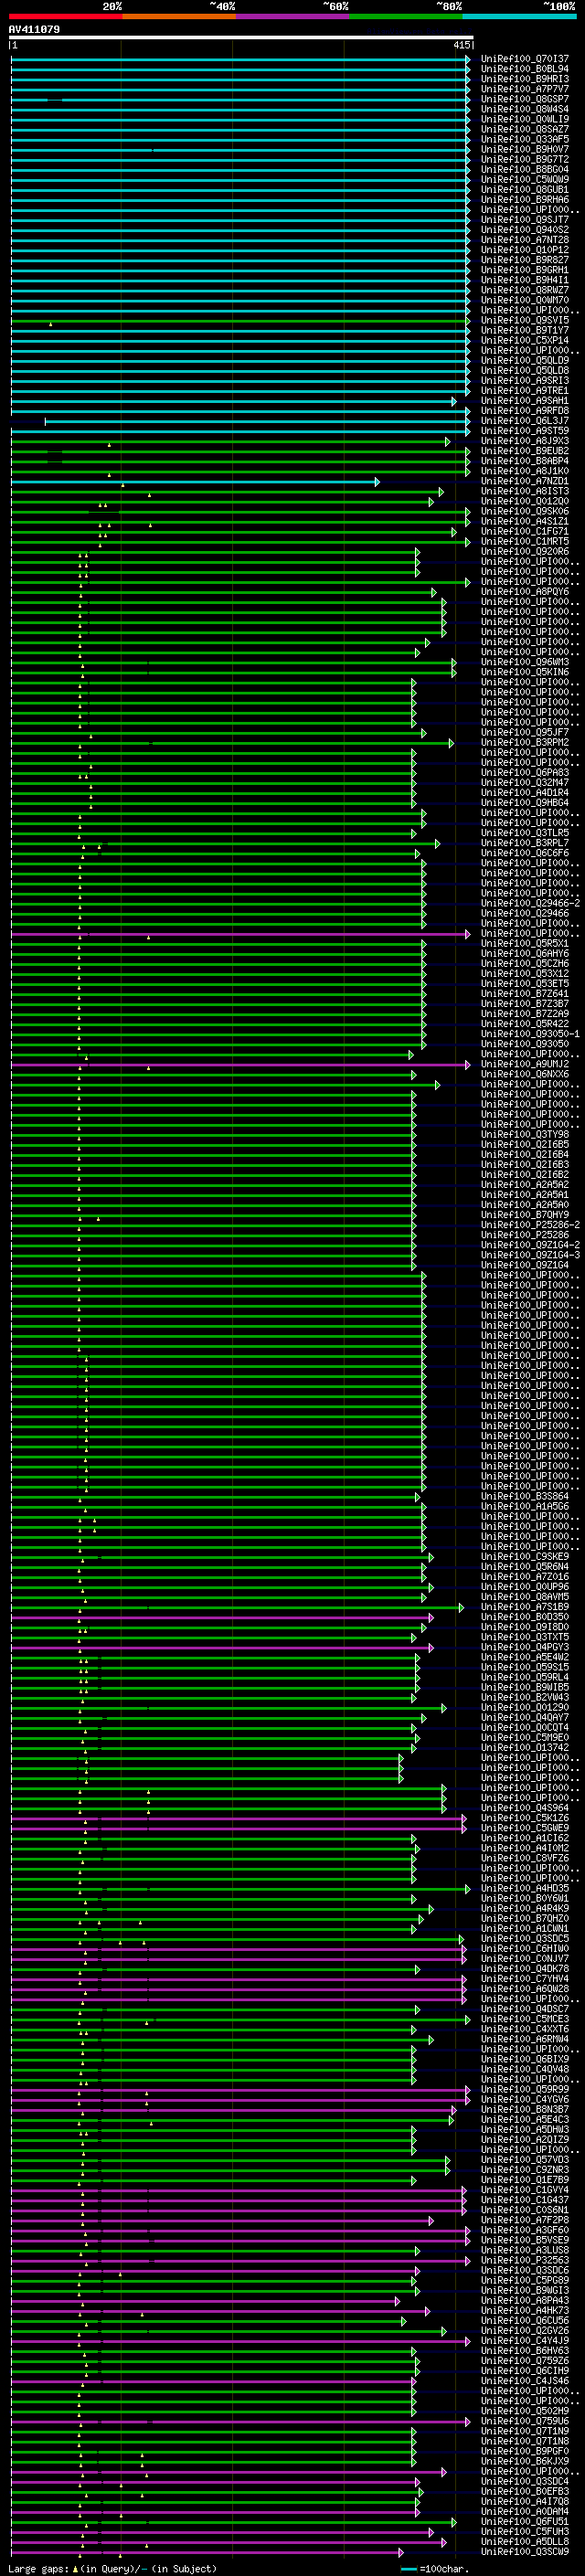Open the UniRef100_Q9SJT7 label
The image size is (585, 2576).
pyautogui.click(x=525, y=220)
